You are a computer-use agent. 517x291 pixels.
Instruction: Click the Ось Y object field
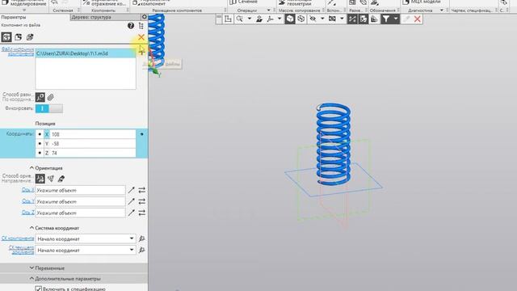coord(80,201)
